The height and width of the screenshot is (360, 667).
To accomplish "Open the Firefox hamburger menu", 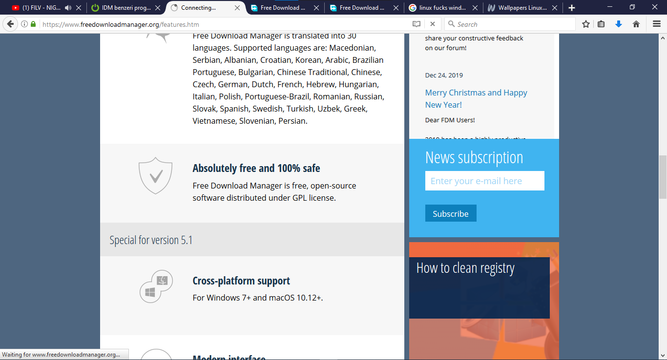I will pyautogui.click(x=657, y=24).
